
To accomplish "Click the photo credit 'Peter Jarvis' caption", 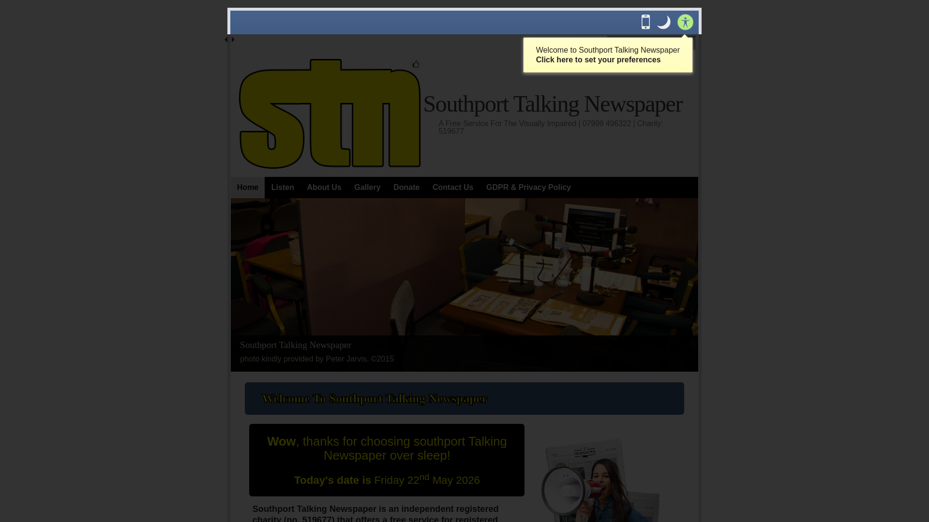I will click(317, 359).
